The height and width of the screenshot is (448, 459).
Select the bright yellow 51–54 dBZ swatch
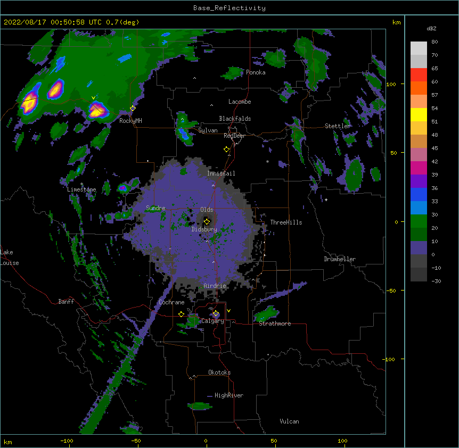pyautogui.click(x=419, y=114)
